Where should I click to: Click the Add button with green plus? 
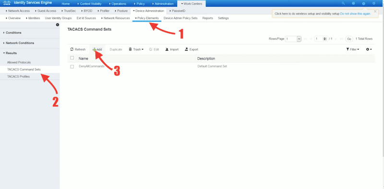pyautogui.click(x=97, y=50)
